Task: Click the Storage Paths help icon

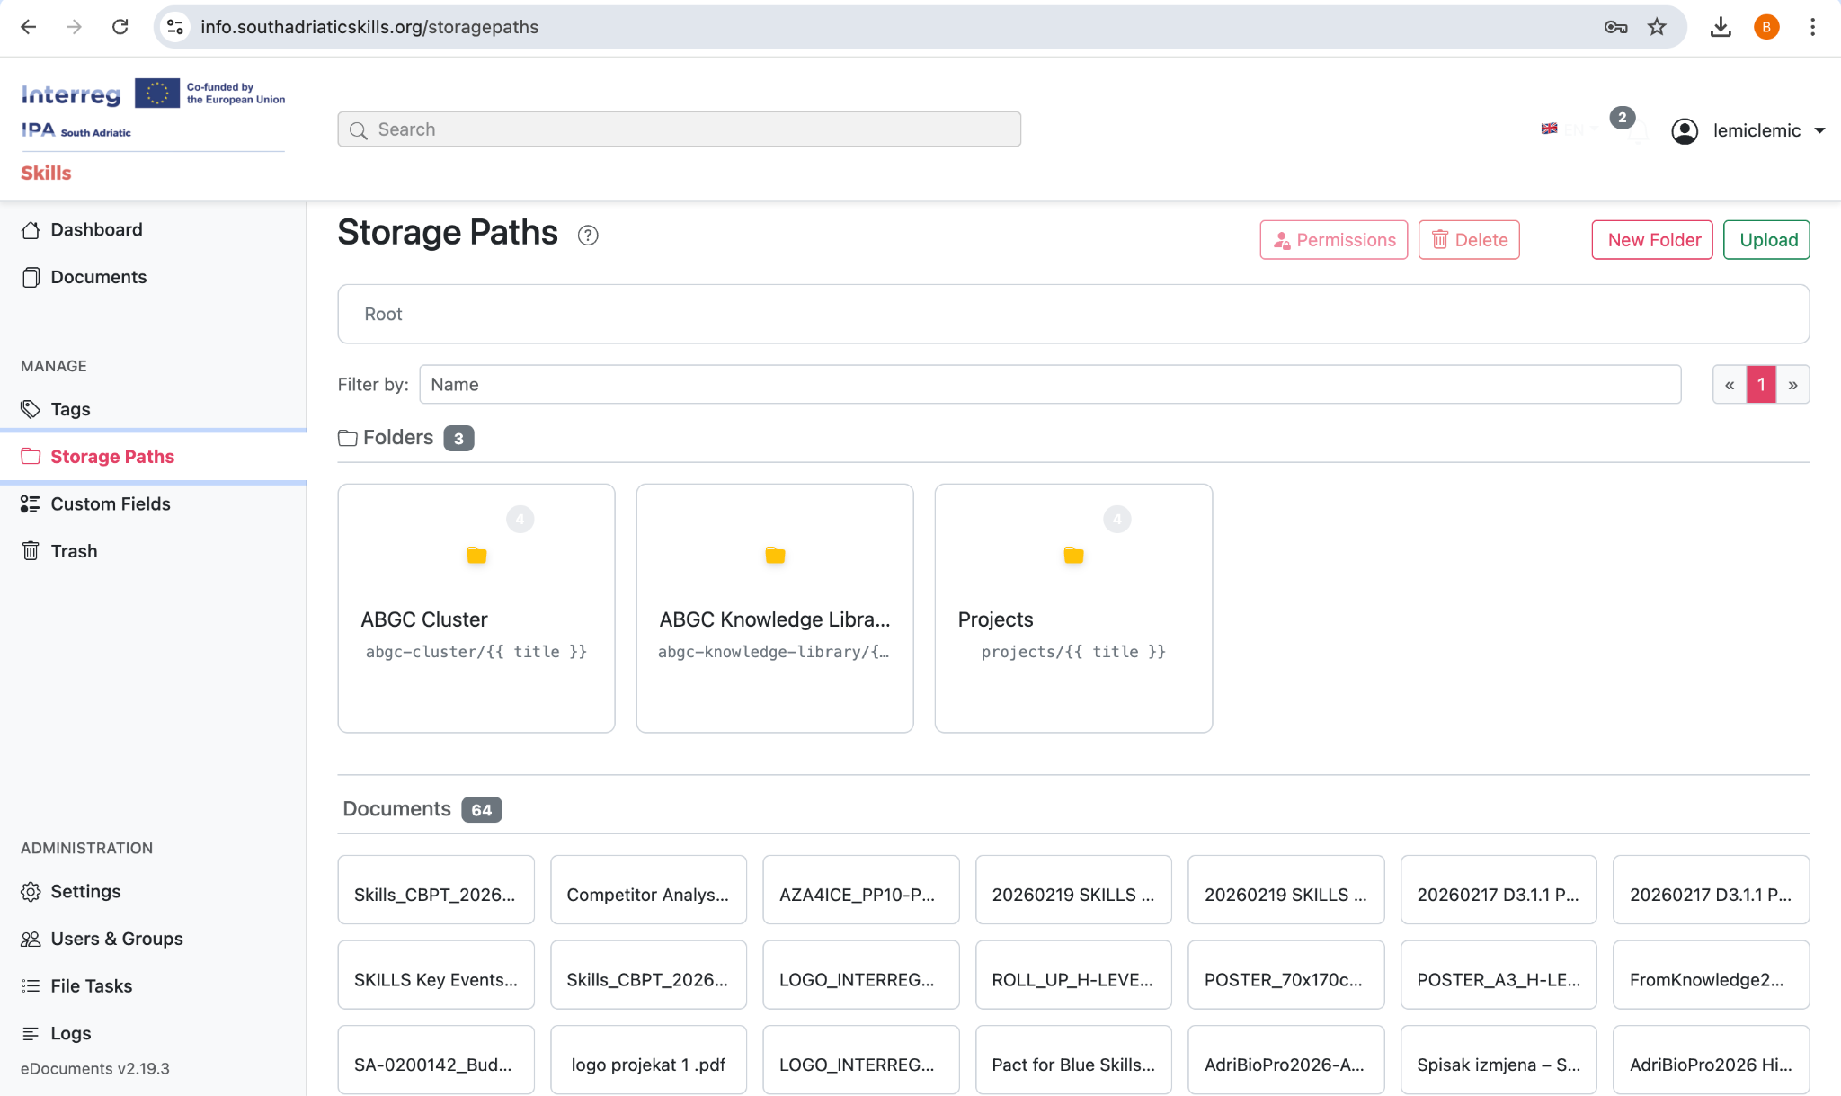Action: point(588,235)
